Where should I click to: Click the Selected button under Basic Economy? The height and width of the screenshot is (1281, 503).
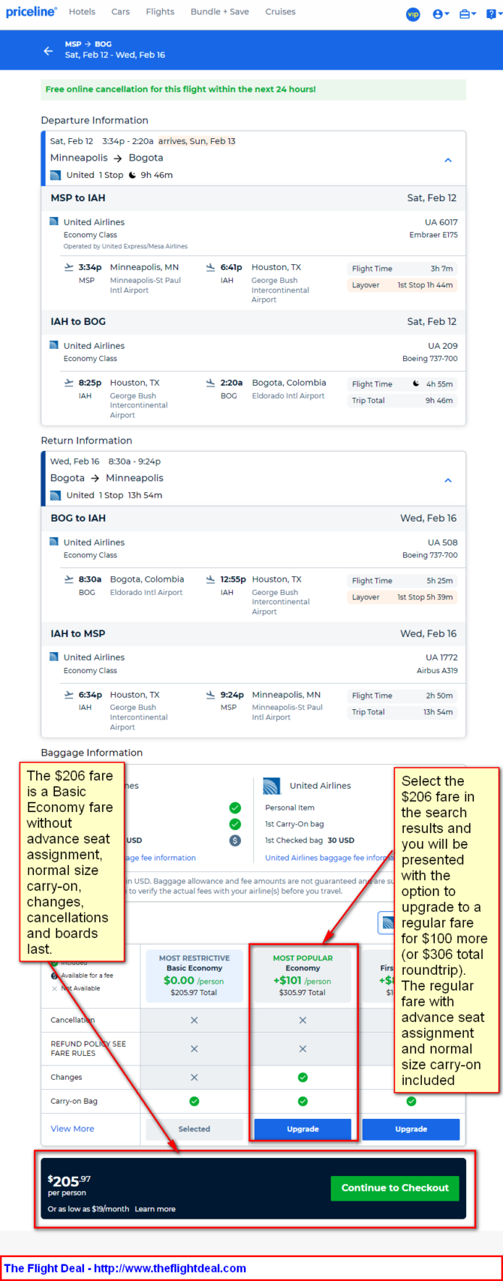(194, 1129)
